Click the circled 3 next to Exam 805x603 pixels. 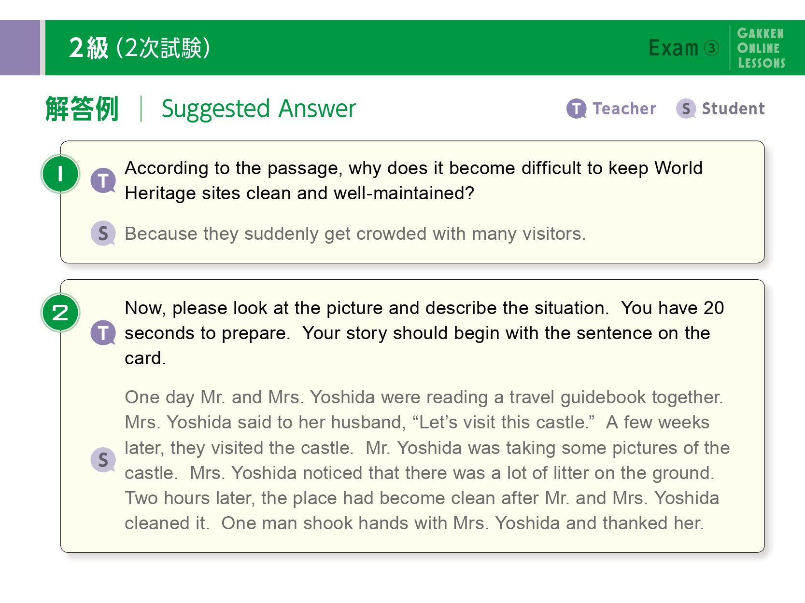click(711, 48)
